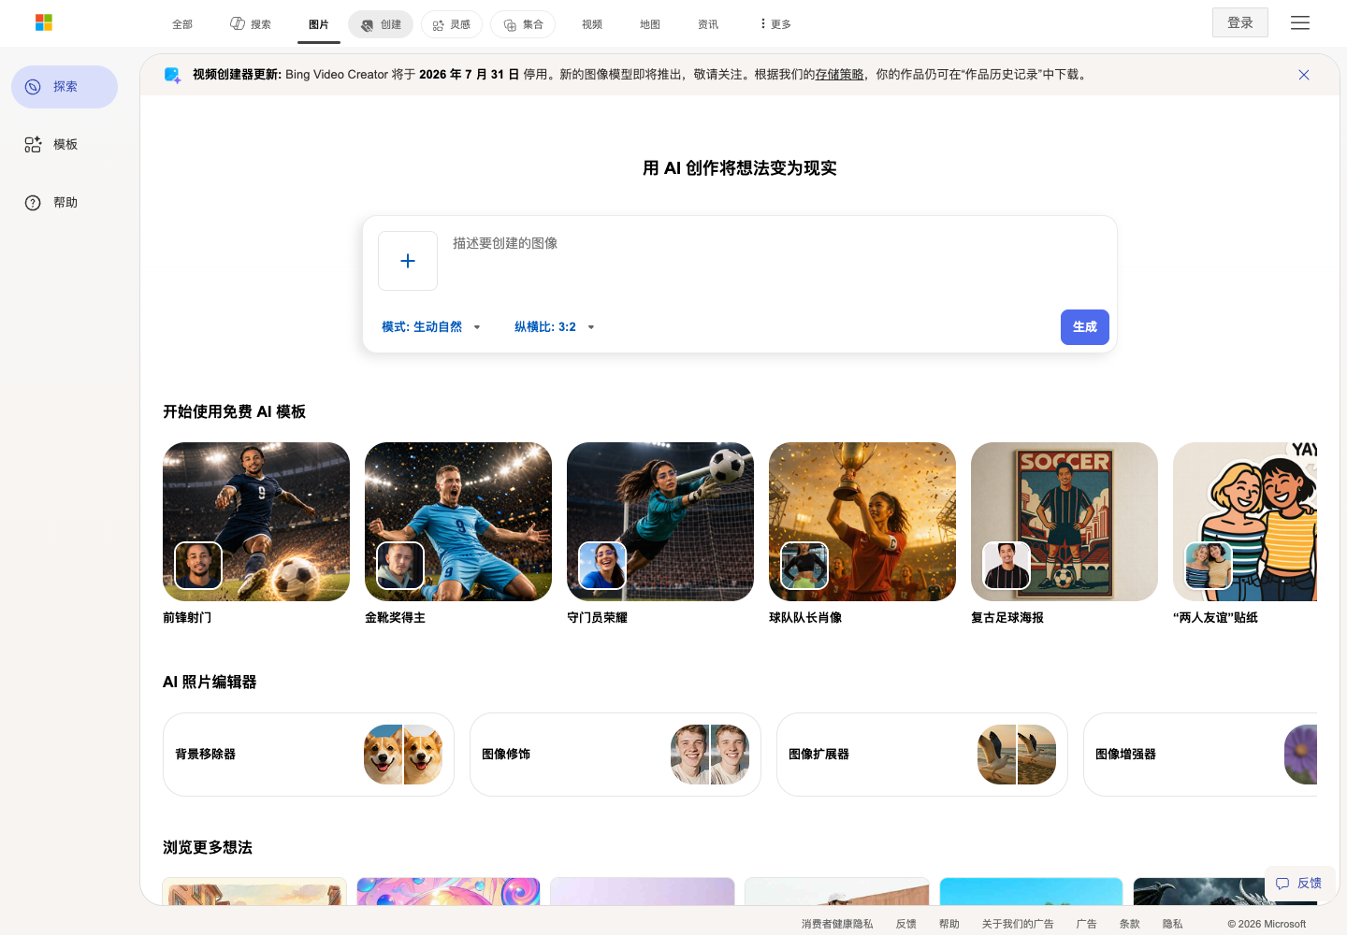Image resolution: width=1347 pixels, height=935 pixels.
Task: Click the banner sparkle notification icon
Action: 173,75
